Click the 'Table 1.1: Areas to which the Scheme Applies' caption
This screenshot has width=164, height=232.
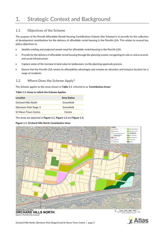pos(41,92)
